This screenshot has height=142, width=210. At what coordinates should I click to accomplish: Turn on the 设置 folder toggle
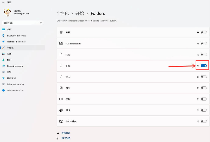pos(204,32)
